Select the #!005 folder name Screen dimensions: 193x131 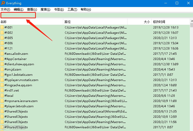click(9, 38)
